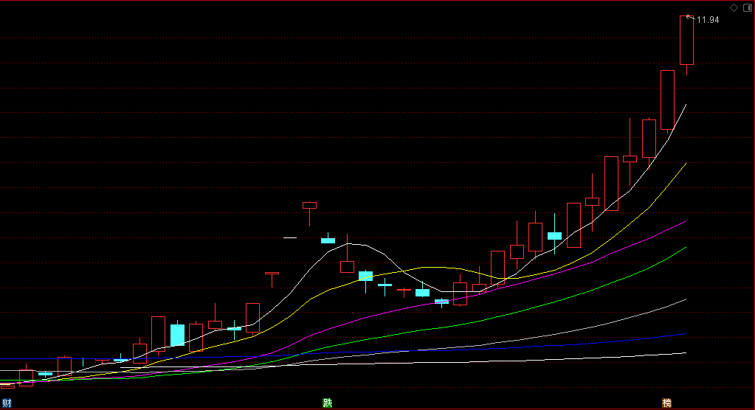
Task: Open the blue 财 finance marker
Action: pyautogui.click(x=7, y=403)
